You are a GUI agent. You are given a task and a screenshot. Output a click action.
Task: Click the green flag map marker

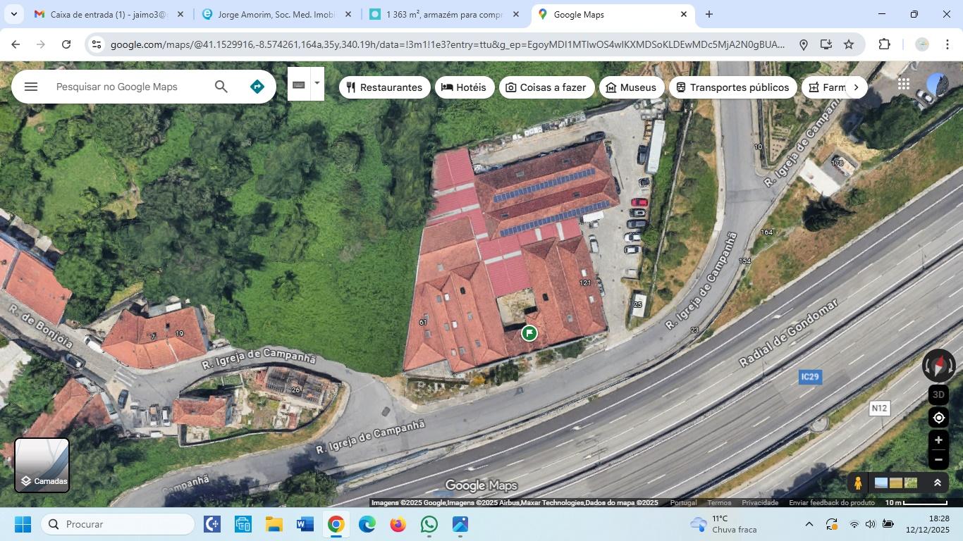point(529,333)
